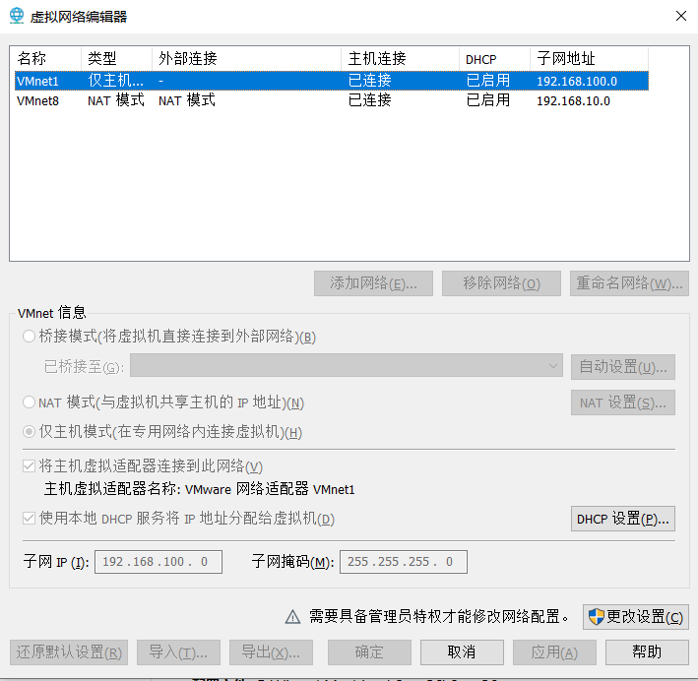
Task: Toggle 将主机虚拟适配器连接到此网络 checkbox
Action: tap(29, 466)
